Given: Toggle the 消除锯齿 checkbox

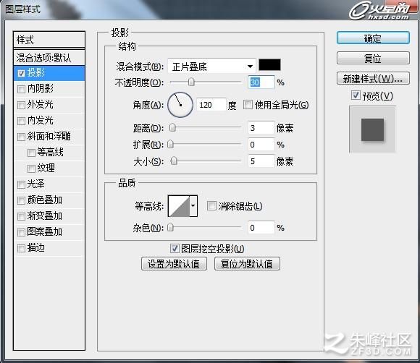Looking at the screenshot, I should click(x=211, y=205).
